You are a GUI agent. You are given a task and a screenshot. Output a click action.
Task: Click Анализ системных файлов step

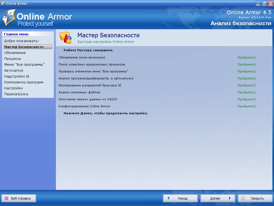point(79,92)
